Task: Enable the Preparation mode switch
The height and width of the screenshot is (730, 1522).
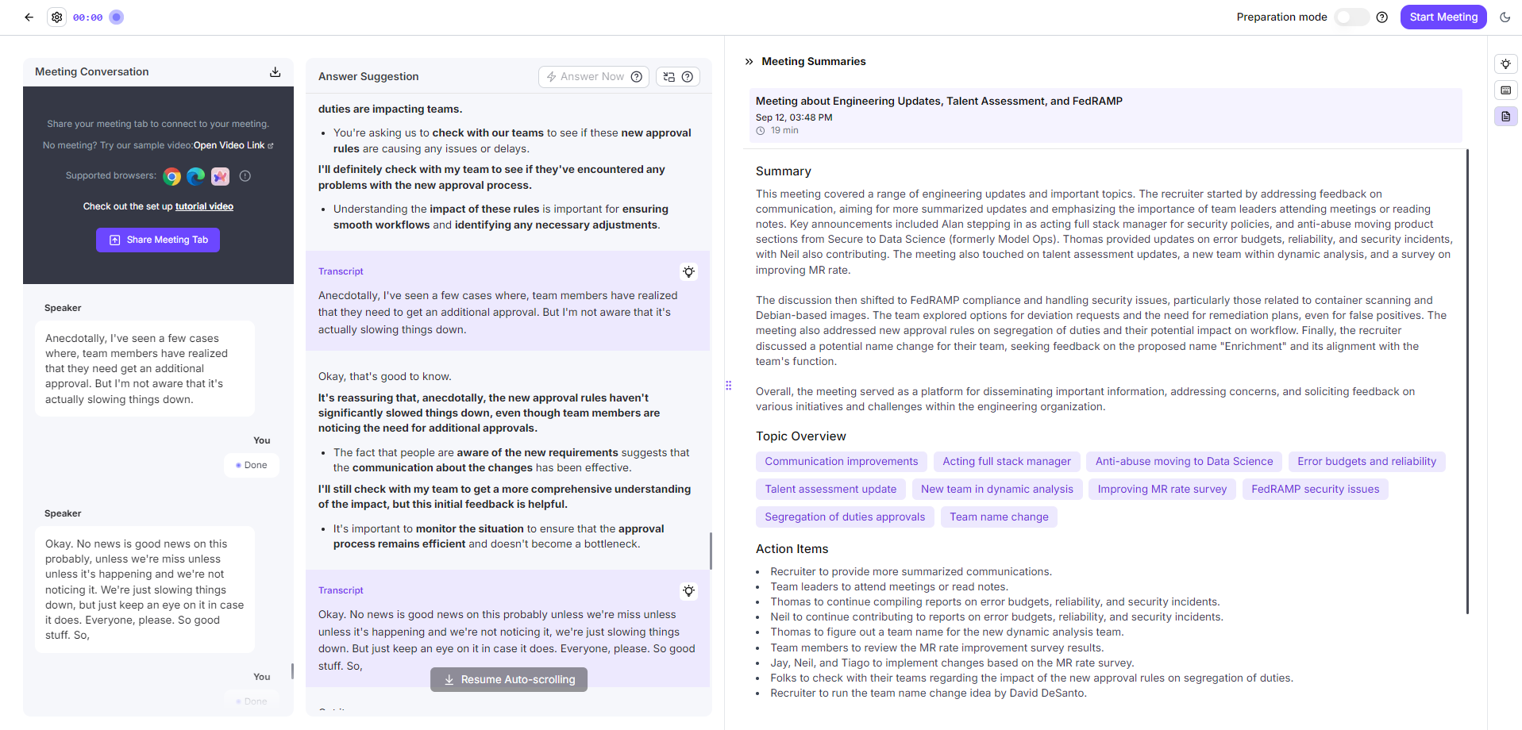Action: pos(1351,17)
